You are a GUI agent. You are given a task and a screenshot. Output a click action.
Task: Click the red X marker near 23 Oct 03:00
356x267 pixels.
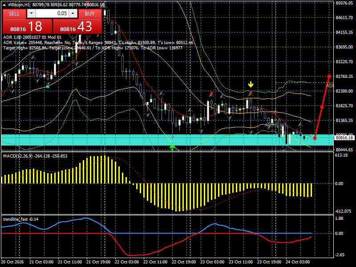click(212, 93)
